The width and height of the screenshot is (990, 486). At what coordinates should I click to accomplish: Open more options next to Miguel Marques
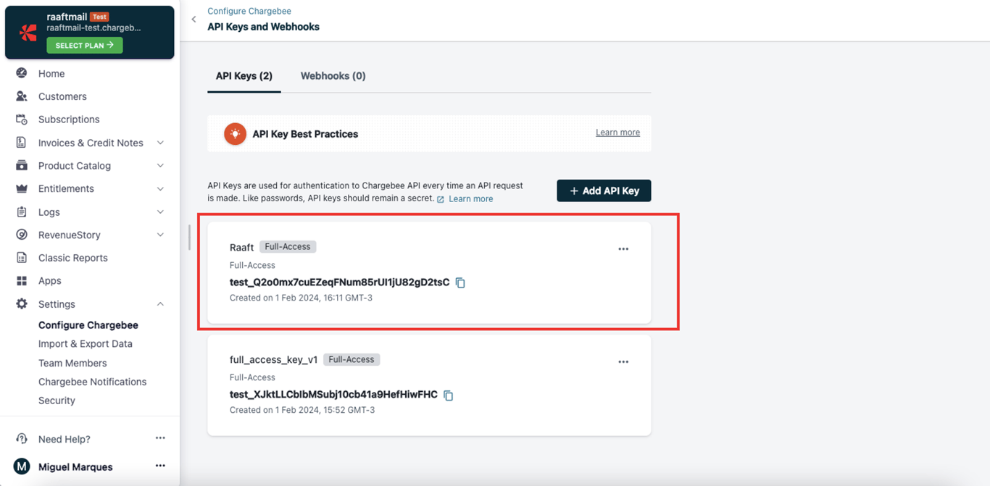160,466
